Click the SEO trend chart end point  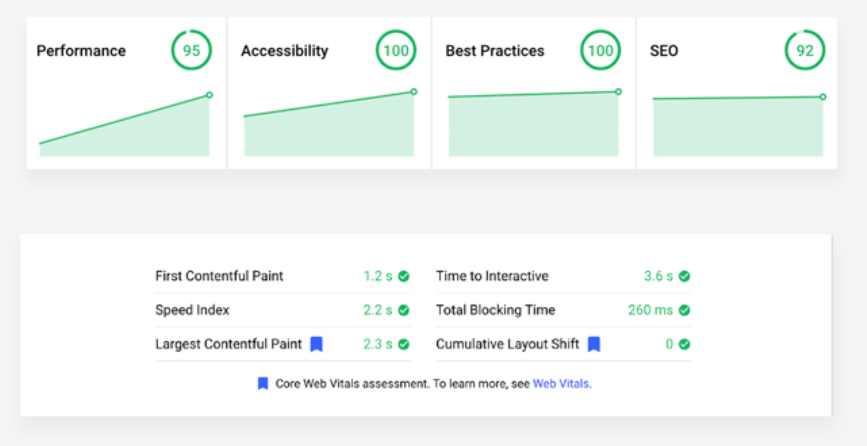pyautogui.click(x=823, y=97)
